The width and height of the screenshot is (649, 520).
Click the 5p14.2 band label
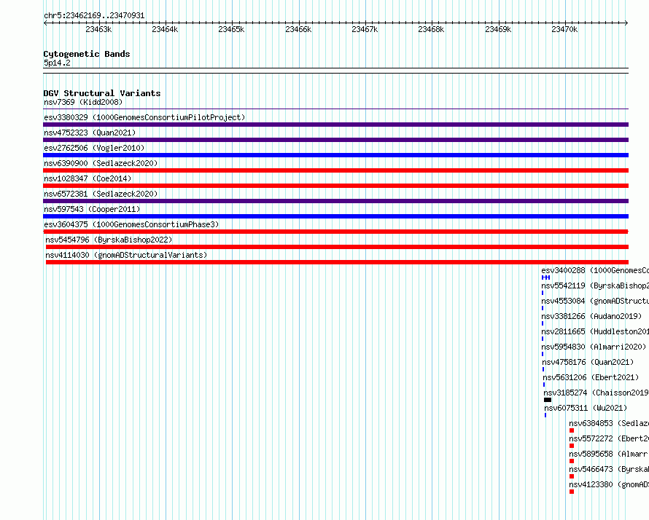click(x=57, y=63)
